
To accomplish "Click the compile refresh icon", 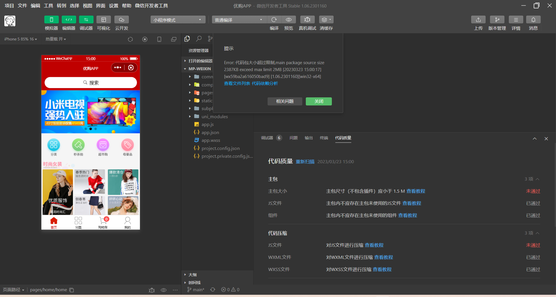I will pos(274,20).
